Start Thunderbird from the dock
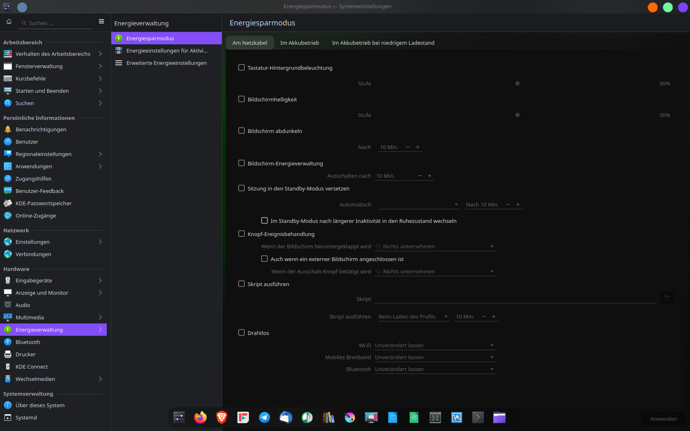The height and width of the screenshot is (431, 690). pos(285,417)
